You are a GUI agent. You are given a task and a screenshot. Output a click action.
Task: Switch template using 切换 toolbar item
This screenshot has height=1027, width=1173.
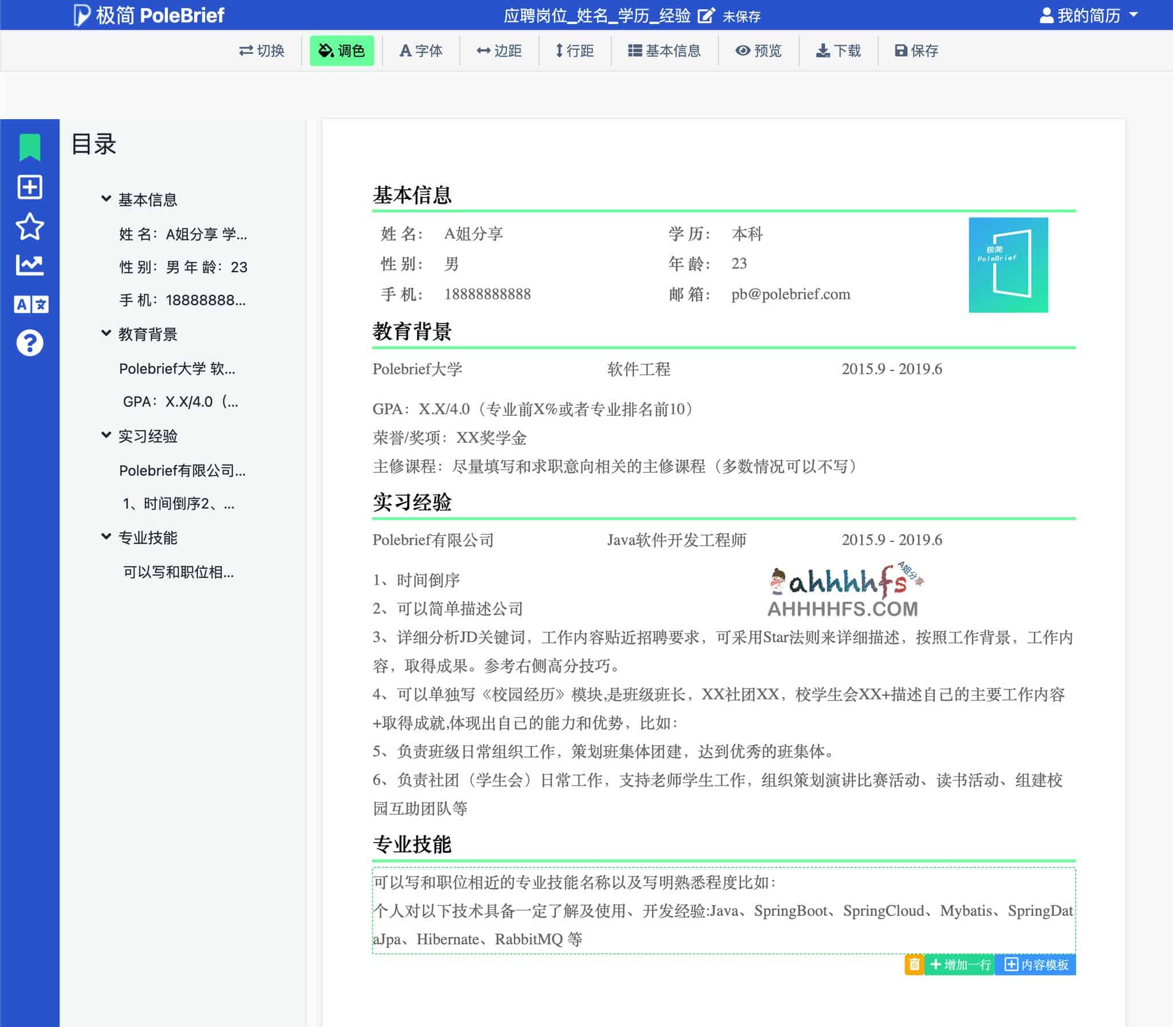(x=262, y=51)
